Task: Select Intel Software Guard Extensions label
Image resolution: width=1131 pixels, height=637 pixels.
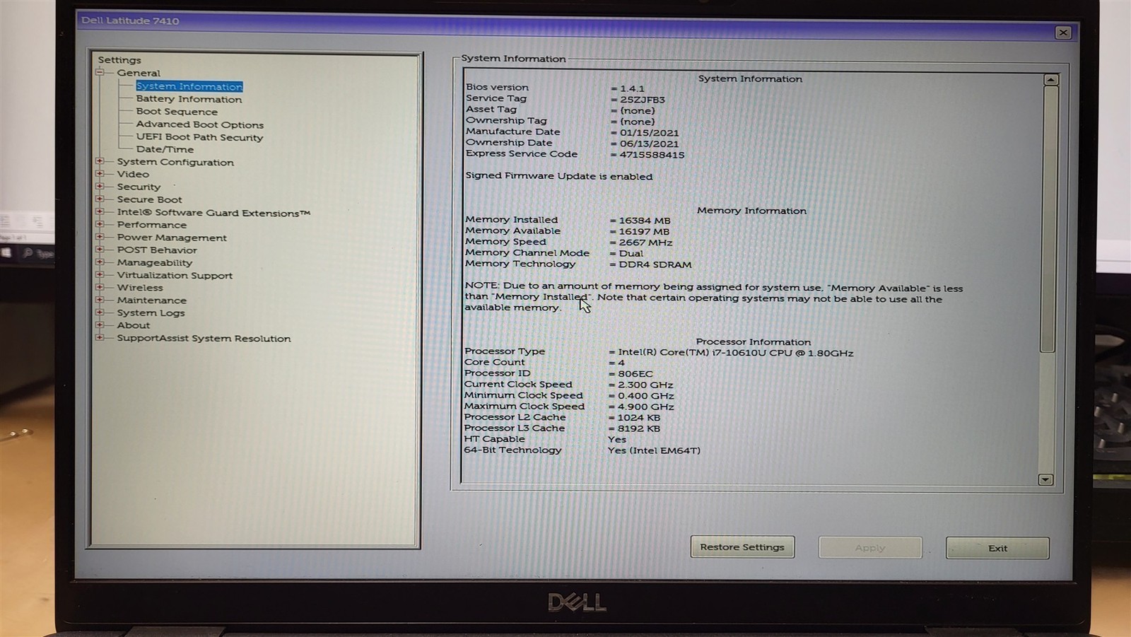Action: 213,212
